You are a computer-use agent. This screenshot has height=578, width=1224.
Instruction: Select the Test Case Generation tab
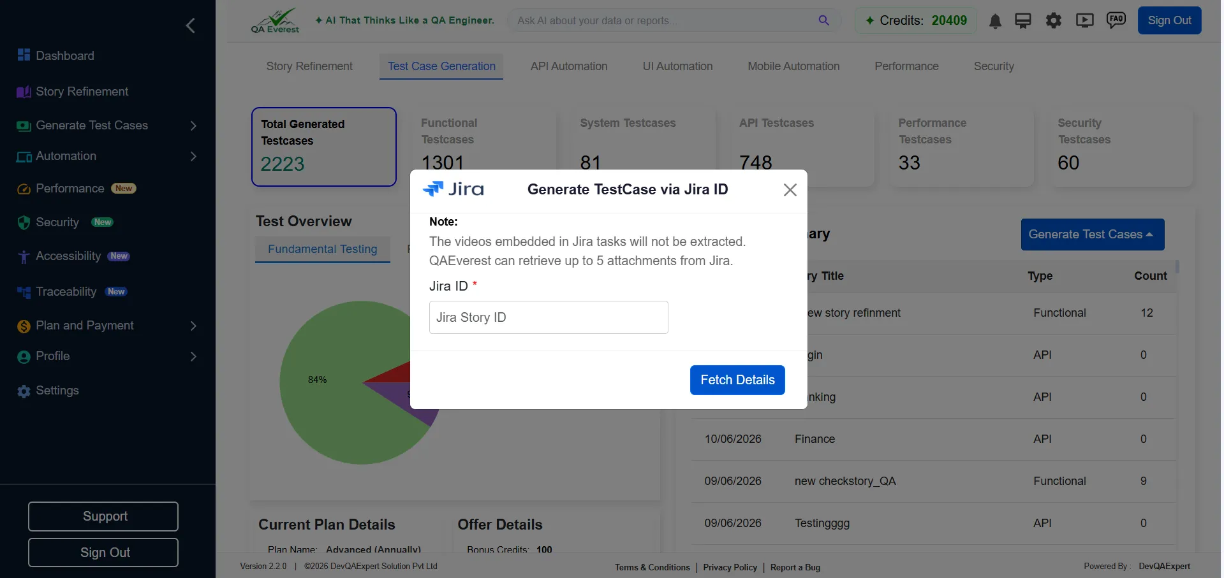[x=441, y=66]
